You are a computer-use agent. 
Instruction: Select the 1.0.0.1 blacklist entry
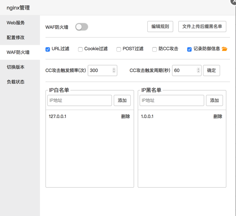click(x=147, y=117)
